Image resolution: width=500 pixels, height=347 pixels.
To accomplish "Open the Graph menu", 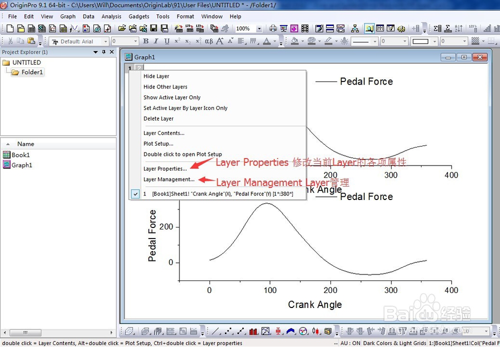I will (68, 16).
